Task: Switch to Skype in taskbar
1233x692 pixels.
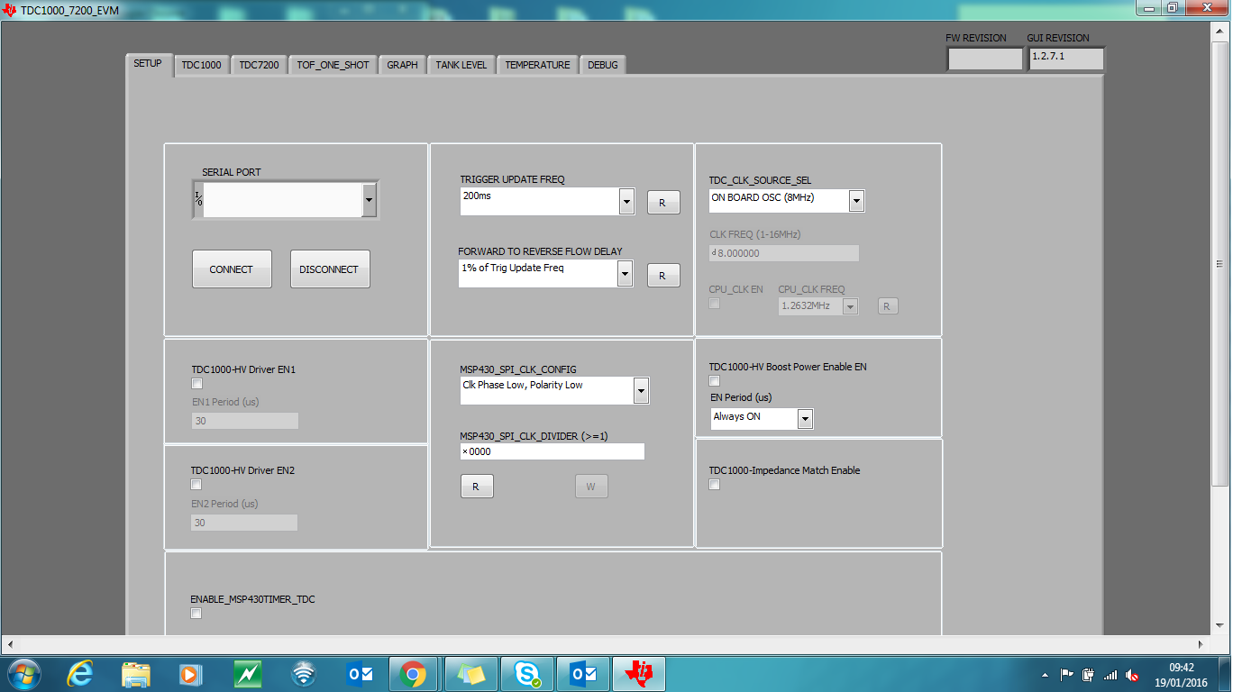Action: [527, 674]
